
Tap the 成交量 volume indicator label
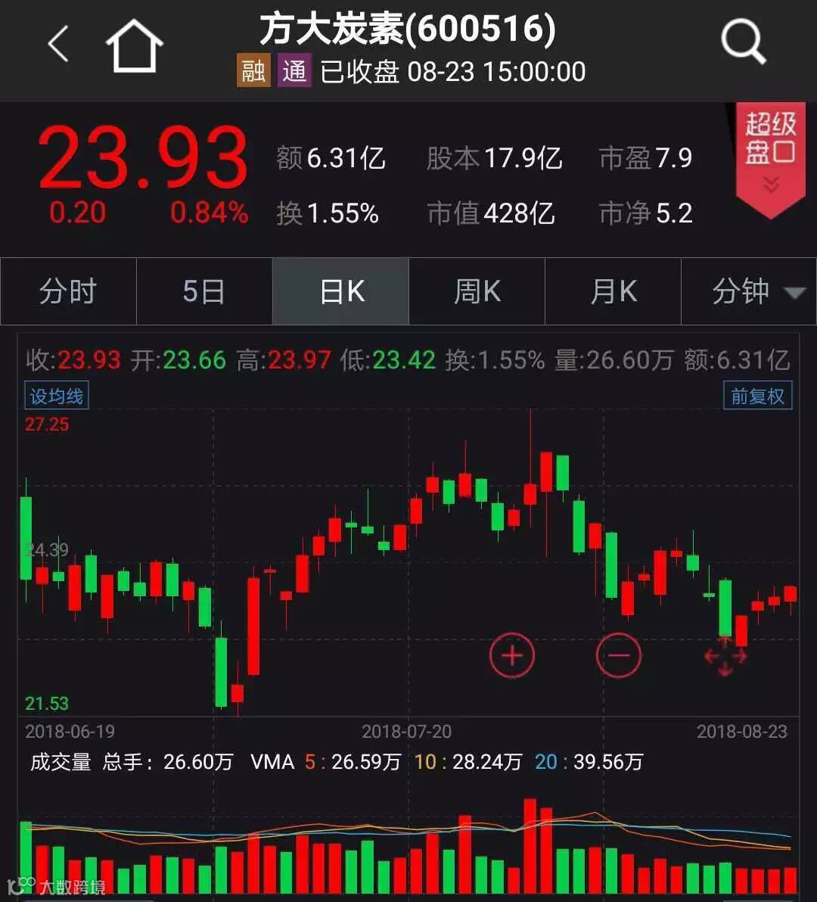tap(61, 762)
